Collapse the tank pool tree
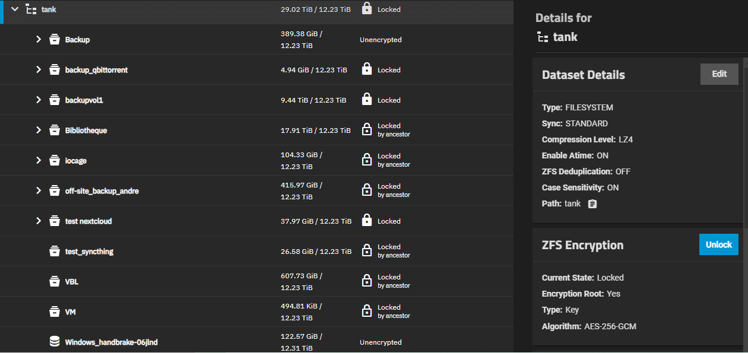This screenshot has width=748, height=353. coord(15,9)
